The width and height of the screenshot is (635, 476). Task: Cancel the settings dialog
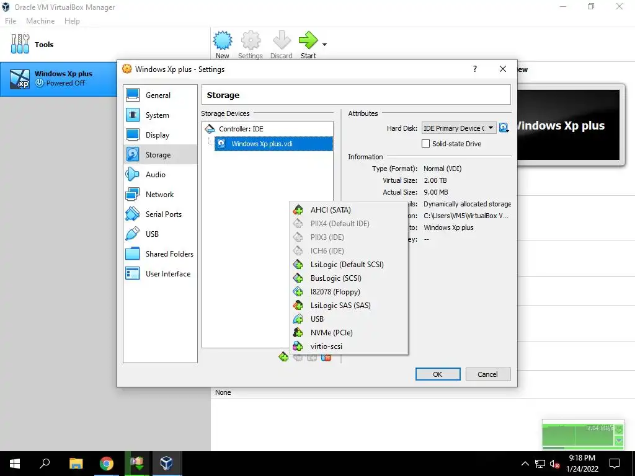[x=488, y=374]
